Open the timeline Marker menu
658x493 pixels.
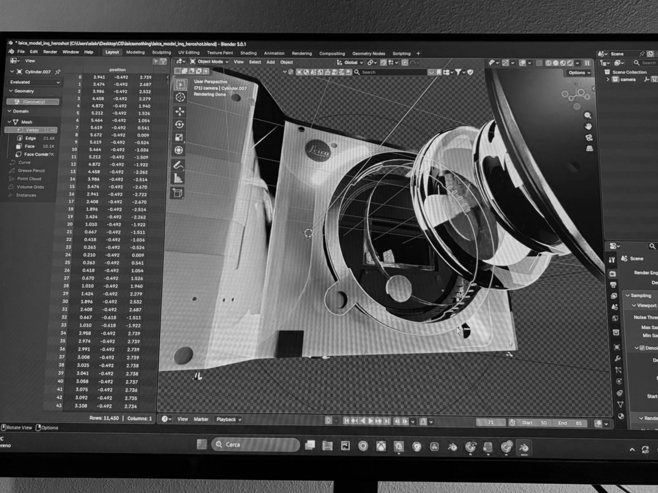(x=201, y=419)
